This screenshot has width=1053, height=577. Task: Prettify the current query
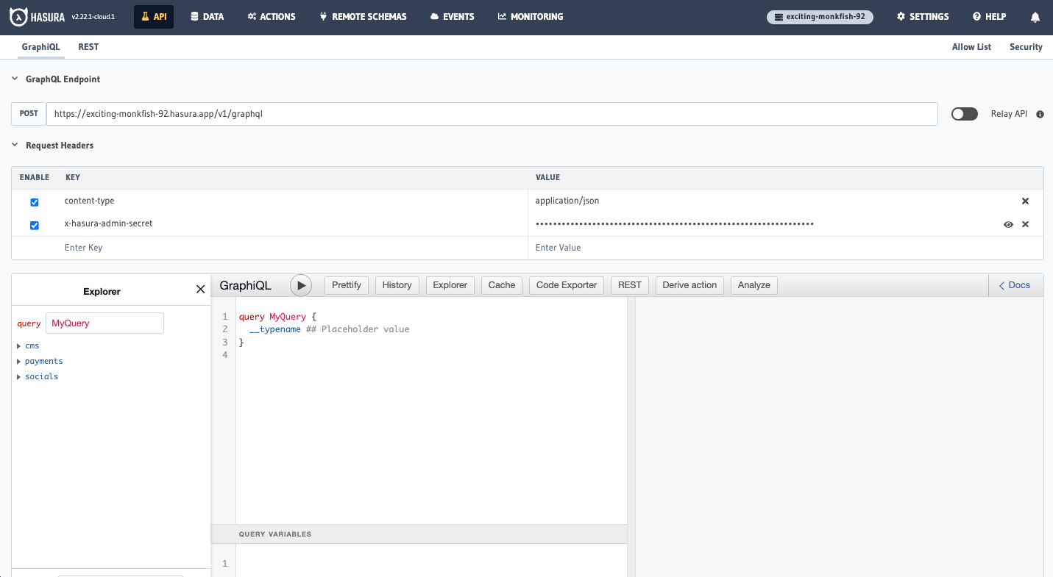click(x=346, y=285)
